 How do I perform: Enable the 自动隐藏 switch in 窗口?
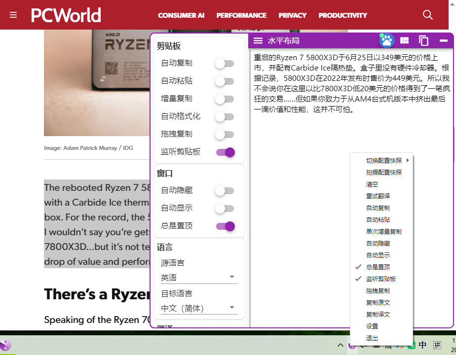(x=225, y=191)
